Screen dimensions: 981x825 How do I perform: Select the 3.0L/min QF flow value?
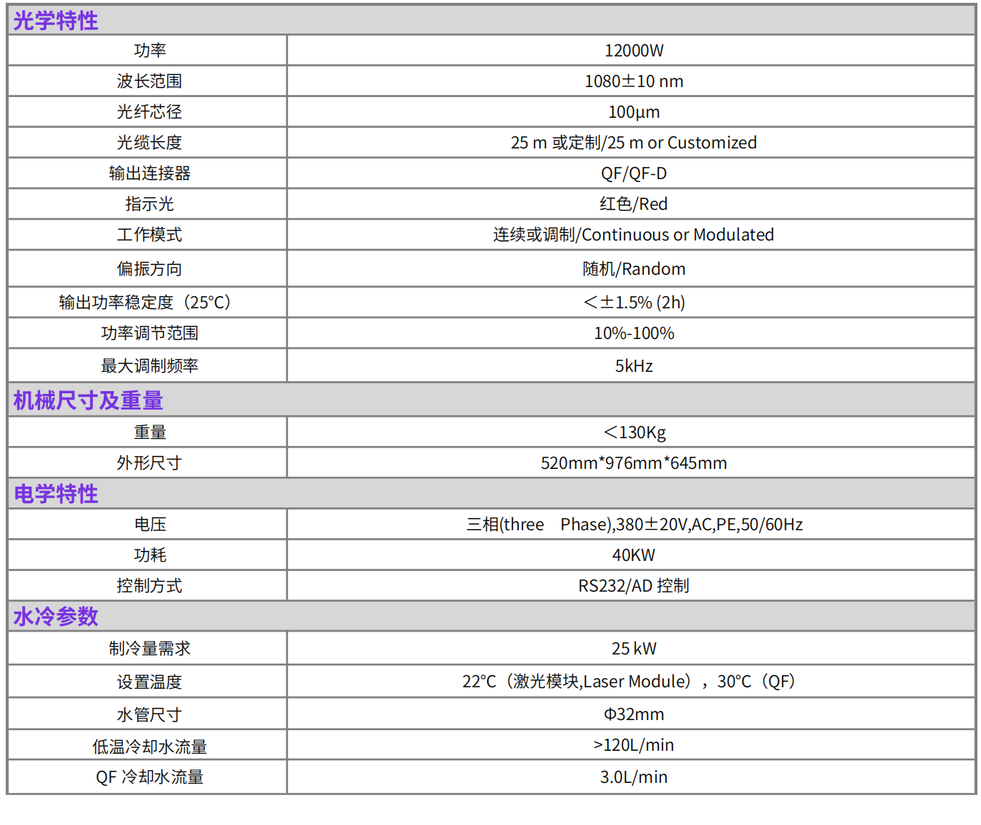coord(633,777)
